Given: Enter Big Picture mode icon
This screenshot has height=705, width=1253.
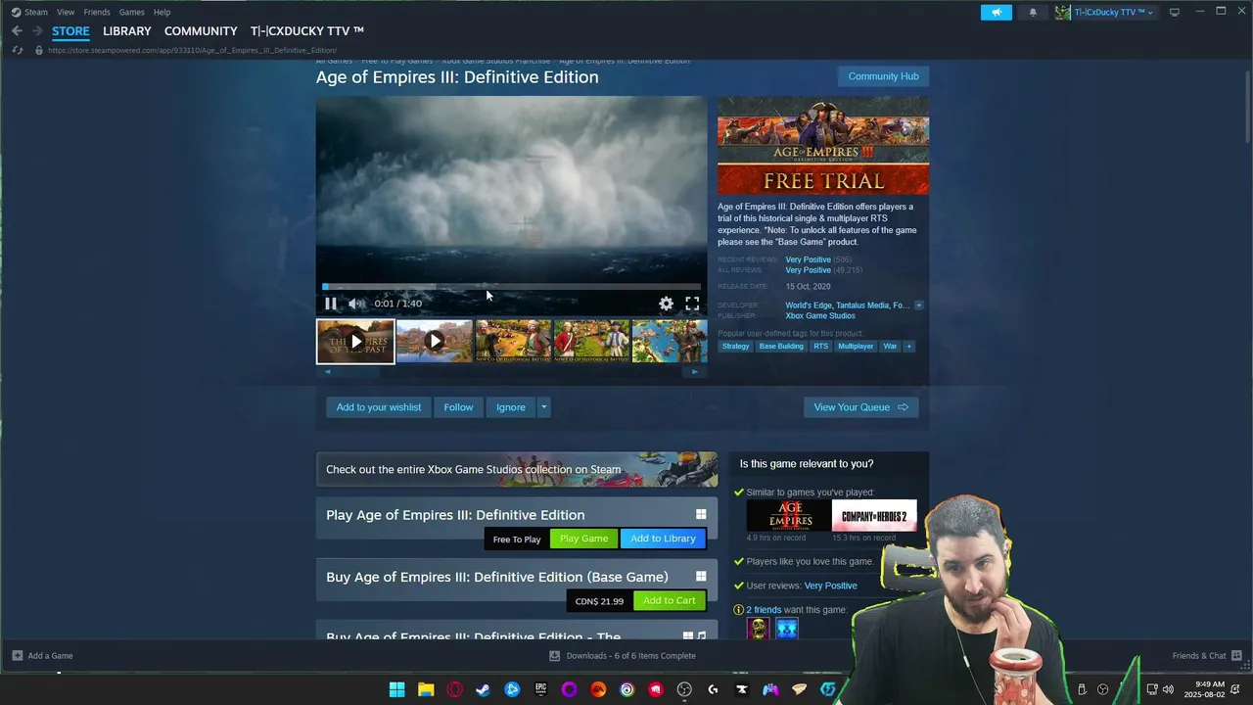Looking at the screenshot, I should [1175, 12].
